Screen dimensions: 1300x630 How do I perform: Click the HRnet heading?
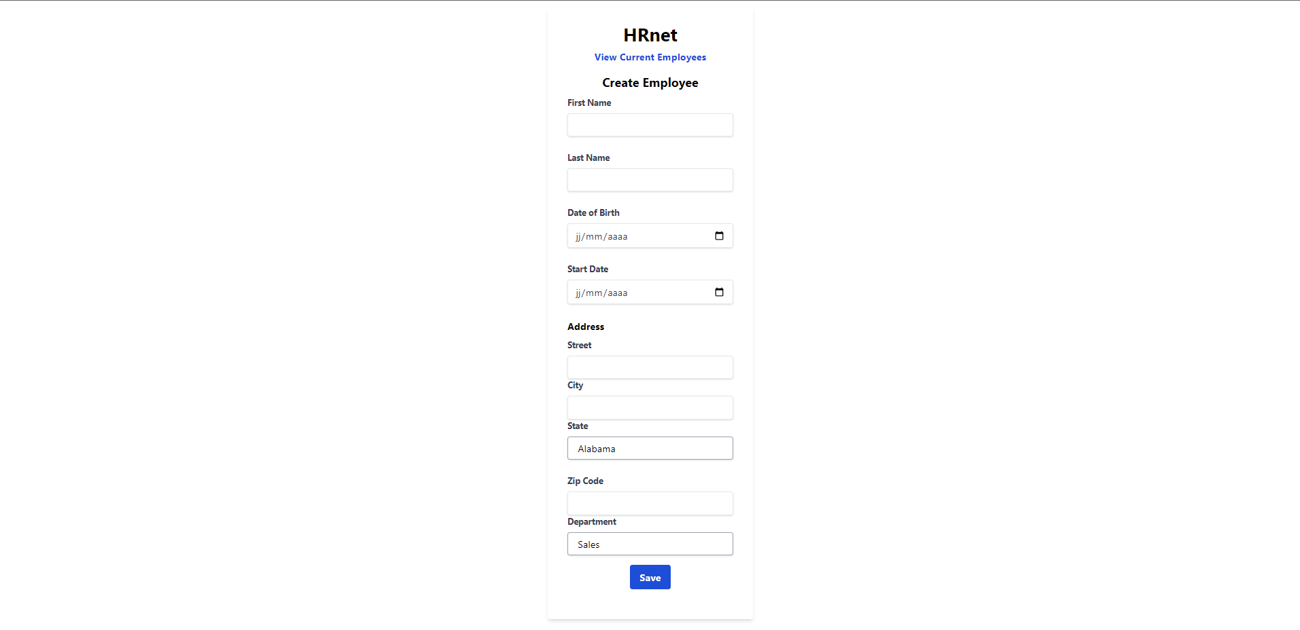[x=650, y=35]
